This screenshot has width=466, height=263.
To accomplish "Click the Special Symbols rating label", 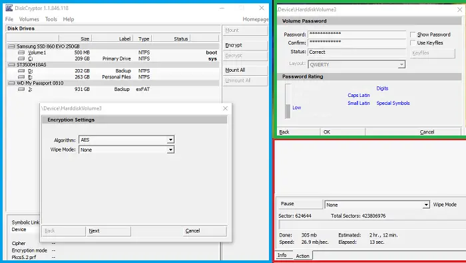I will pyautogui.click(x=393, y=103).
